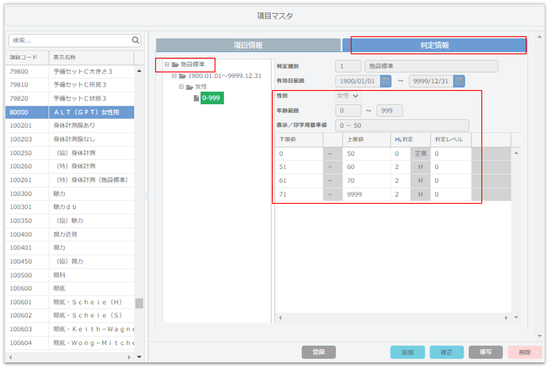This screenshot has height=368, width=549.
Task: Focus the 検索 search field
Action: pyautogui.click(x=70, y=41)
